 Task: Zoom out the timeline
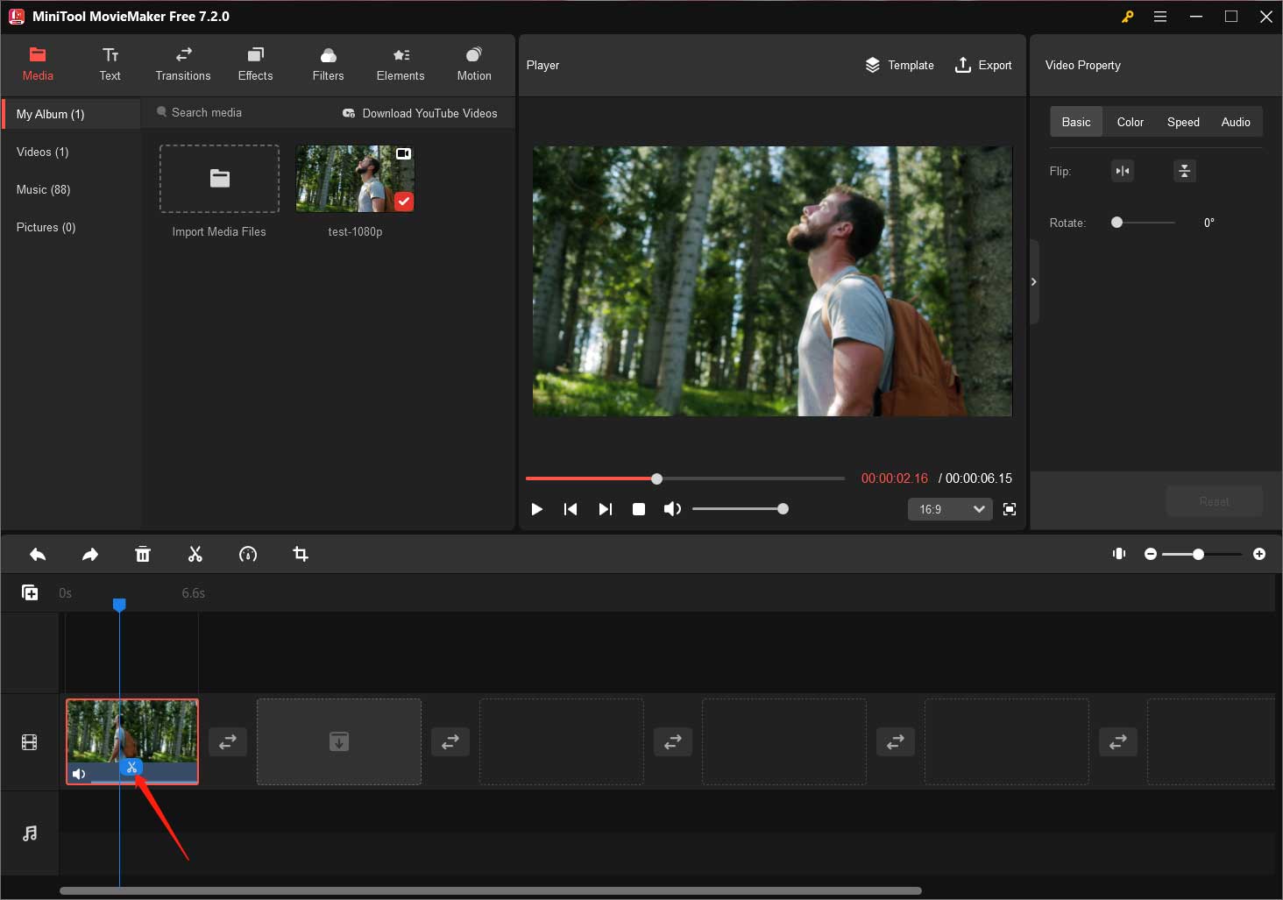pyautogui.click(x=1151, y=554)
